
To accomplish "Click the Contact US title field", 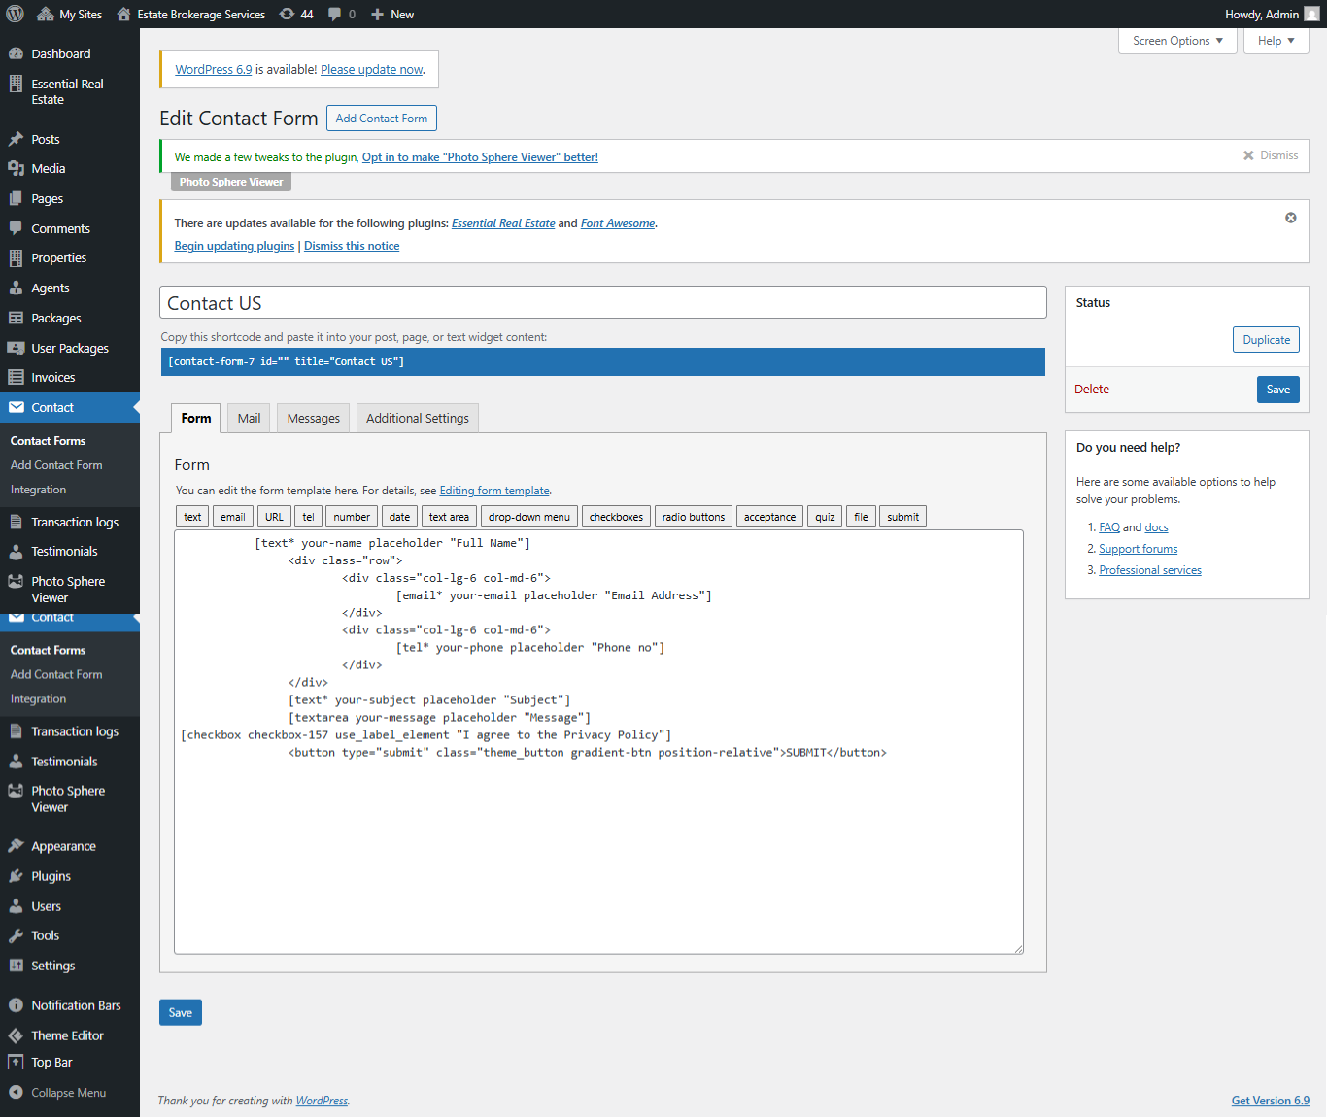I will 602,302.
